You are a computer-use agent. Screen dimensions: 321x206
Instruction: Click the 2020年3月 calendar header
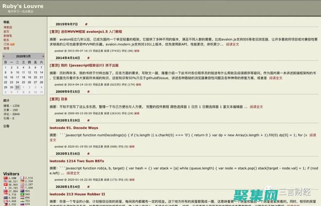pyautogui.click(x=23, y=56)
